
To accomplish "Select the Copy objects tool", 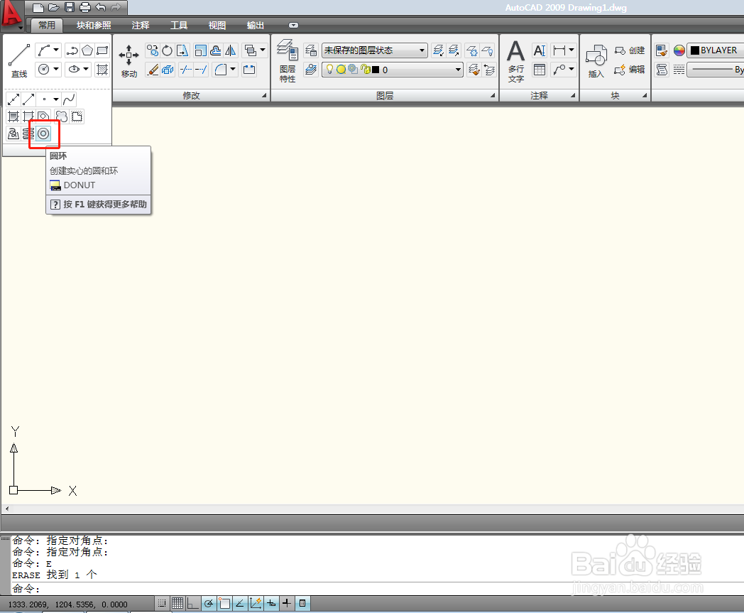I will pos(153,50).
